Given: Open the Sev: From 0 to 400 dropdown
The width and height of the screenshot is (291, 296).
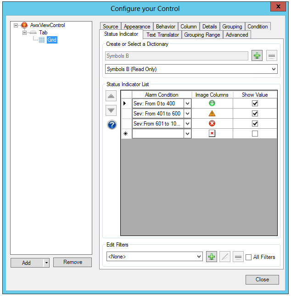Looking at the screenshot, I should pyautogui.click(x=187, y=104).
